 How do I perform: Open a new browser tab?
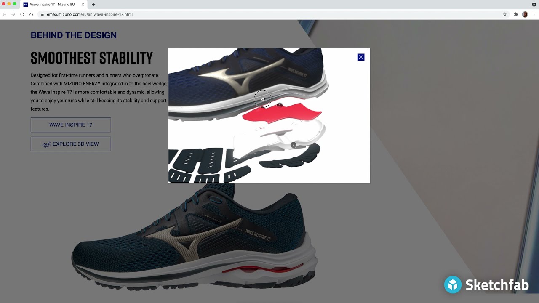[x=93, y=5]
